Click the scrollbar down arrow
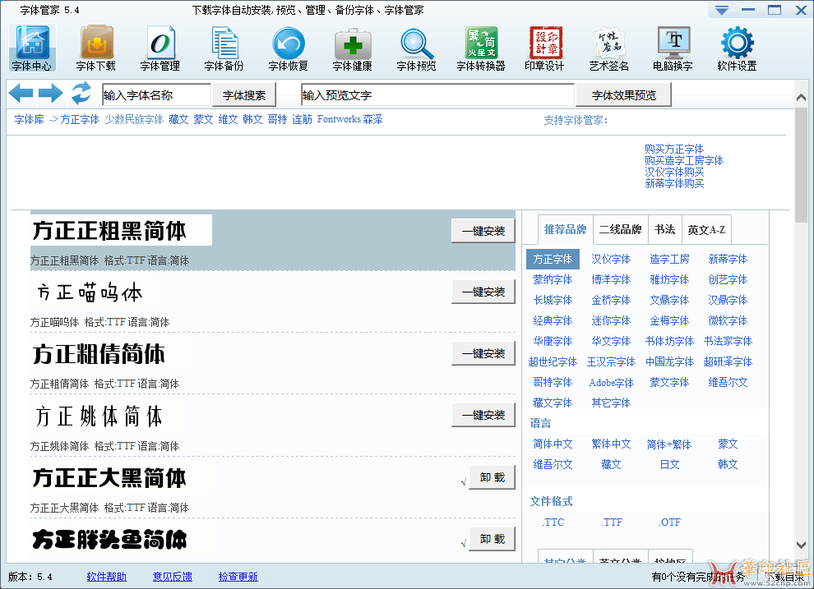Viewport: 814px width, 589px height. click(x=801, y=545)
